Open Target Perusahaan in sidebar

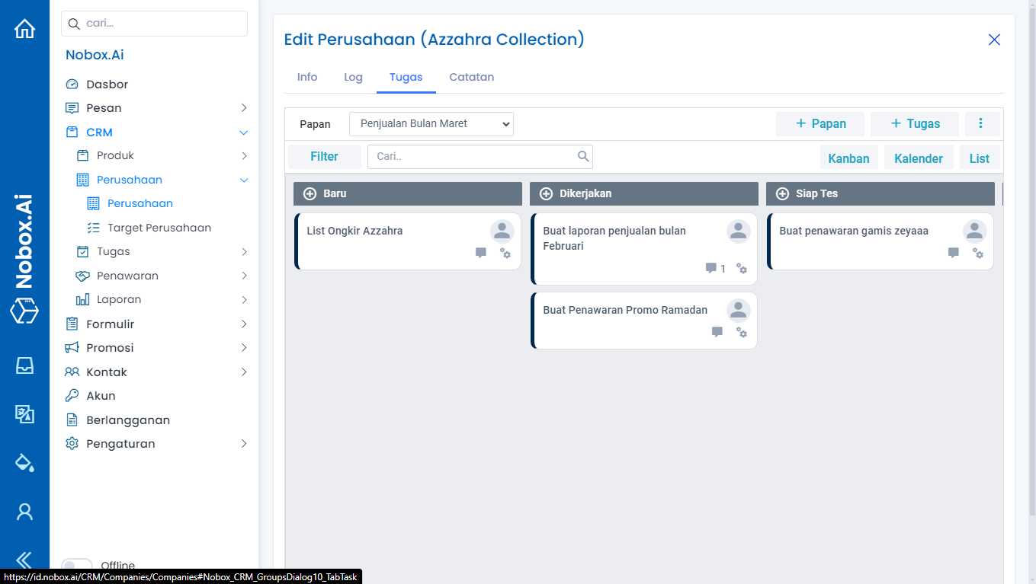tap(159, 228)
